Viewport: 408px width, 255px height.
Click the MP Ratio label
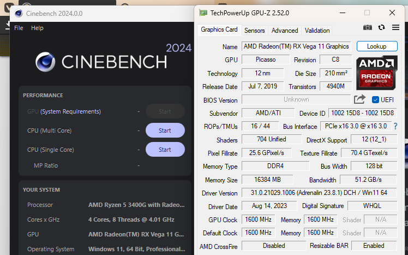pyautogui.click(x=46, y=165)
